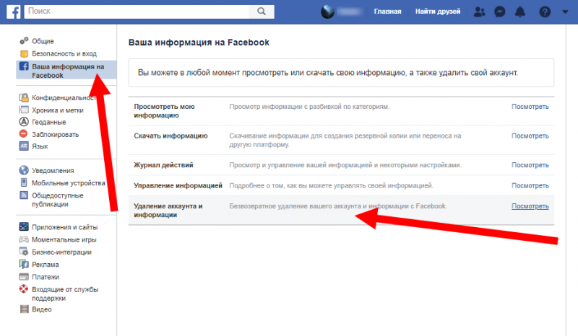Viewport: 578px width, 336px height.
Task: Click the search magnifier button
Action: click(x=262, y=12)
